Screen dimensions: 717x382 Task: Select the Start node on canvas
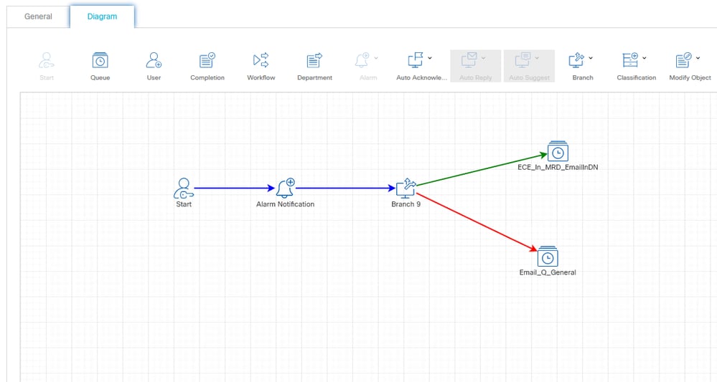tap(184, 188)
